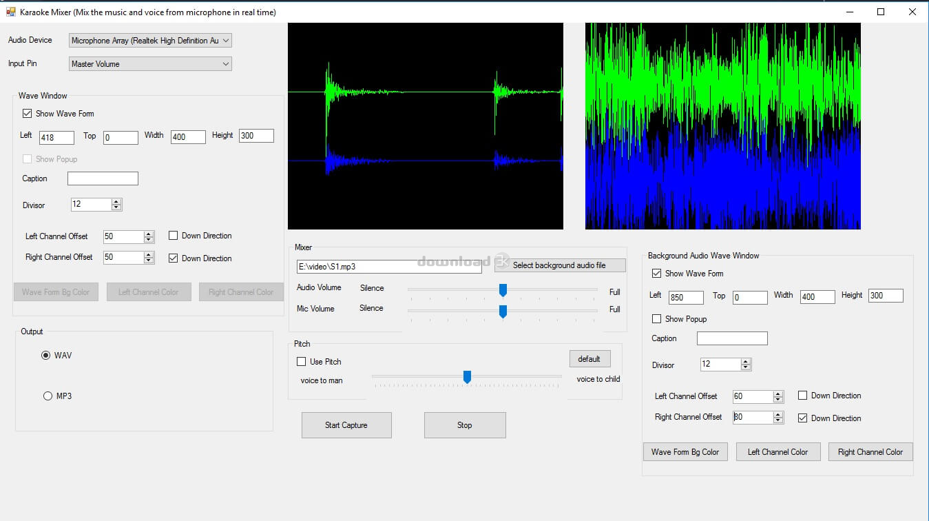Click the 'voice to child' label
The width and height of the screenshot is (929, 521).
[598, 379]
